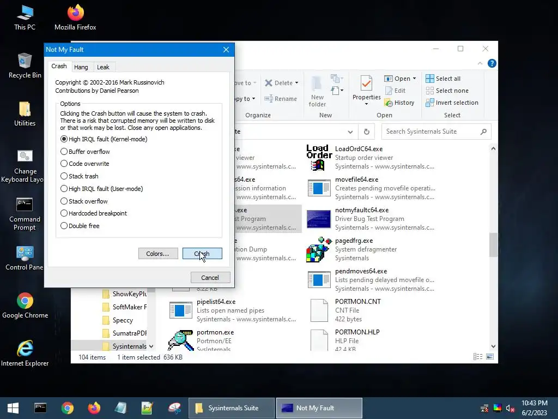558x419 pixels.
Task: Click Rename in Explorer ribbon
Action: tap(281, 99)
